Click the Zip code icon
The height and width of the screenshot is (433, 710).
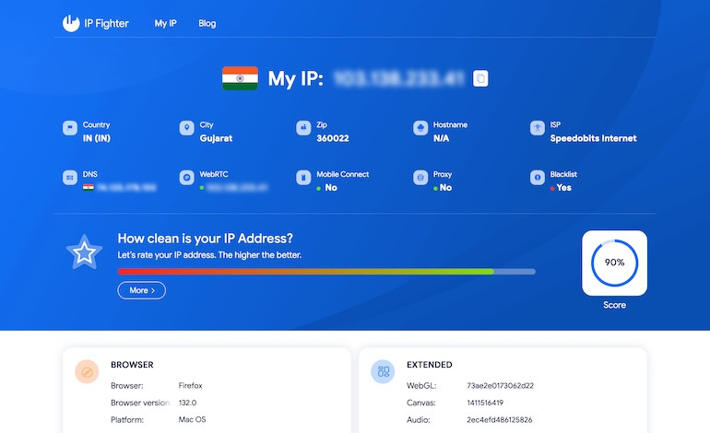coord(303,129)
